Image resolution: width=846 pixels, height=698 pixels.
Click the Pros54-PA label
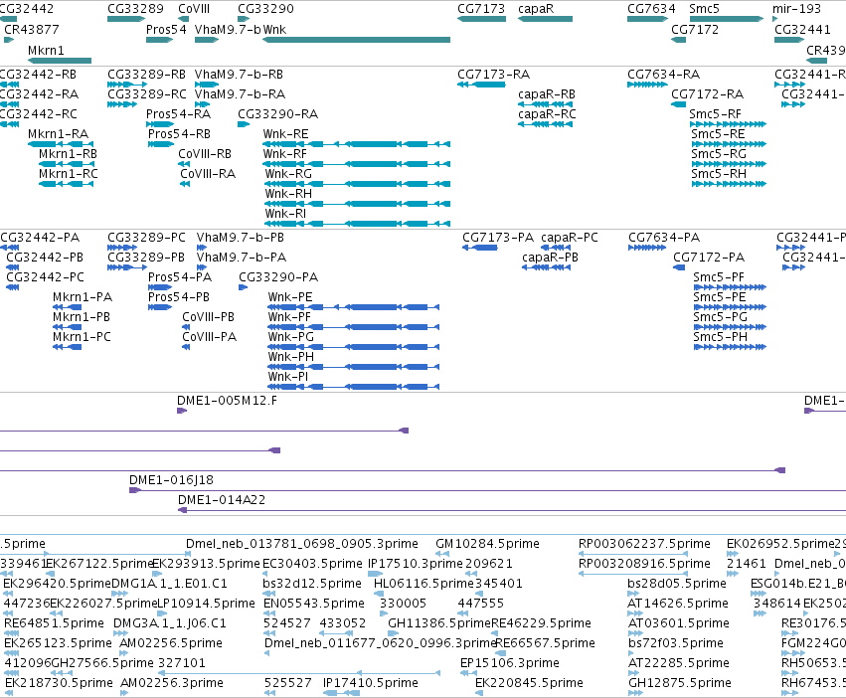(180, 277)
